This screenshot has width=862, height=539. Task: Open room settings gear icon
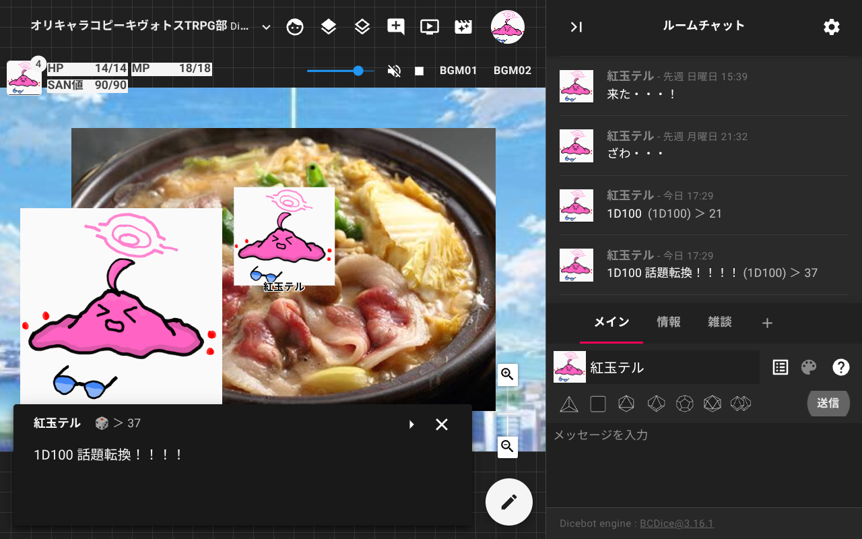click(x=832, y=27)
